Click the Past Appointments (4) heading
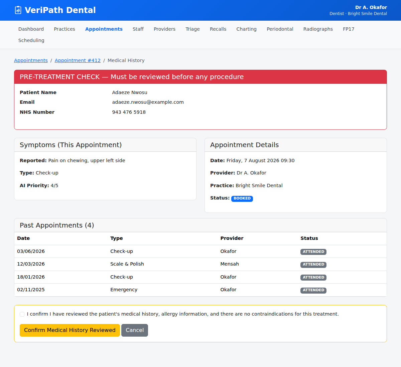 coord(57,225)
